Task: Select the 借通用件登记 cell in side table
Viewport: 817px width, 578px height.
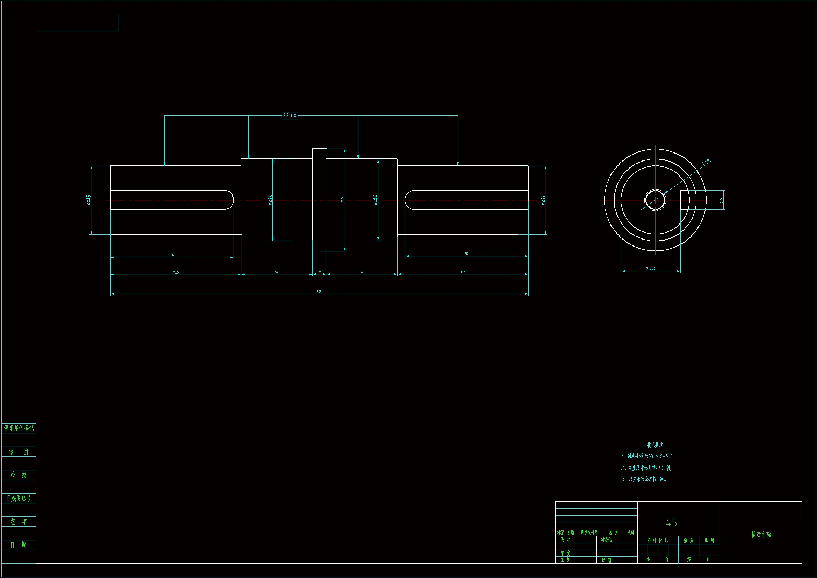Action: tap(19, 428)
